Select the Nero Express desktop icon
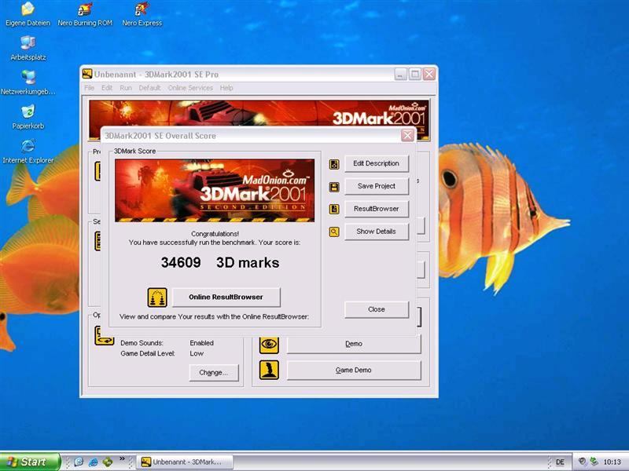The image size is (629, 471). [142, 14]
